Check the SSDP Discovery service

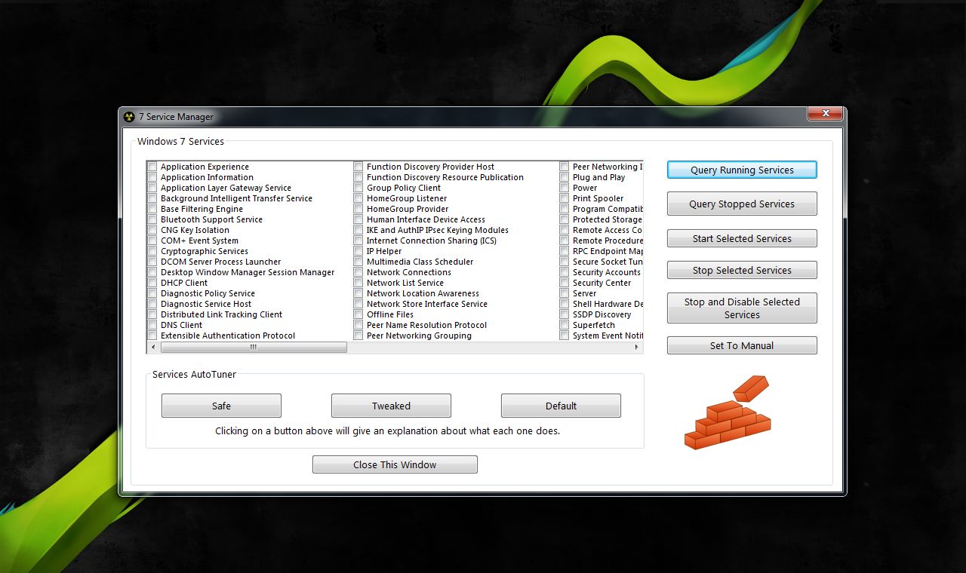(x=565, y=314)
